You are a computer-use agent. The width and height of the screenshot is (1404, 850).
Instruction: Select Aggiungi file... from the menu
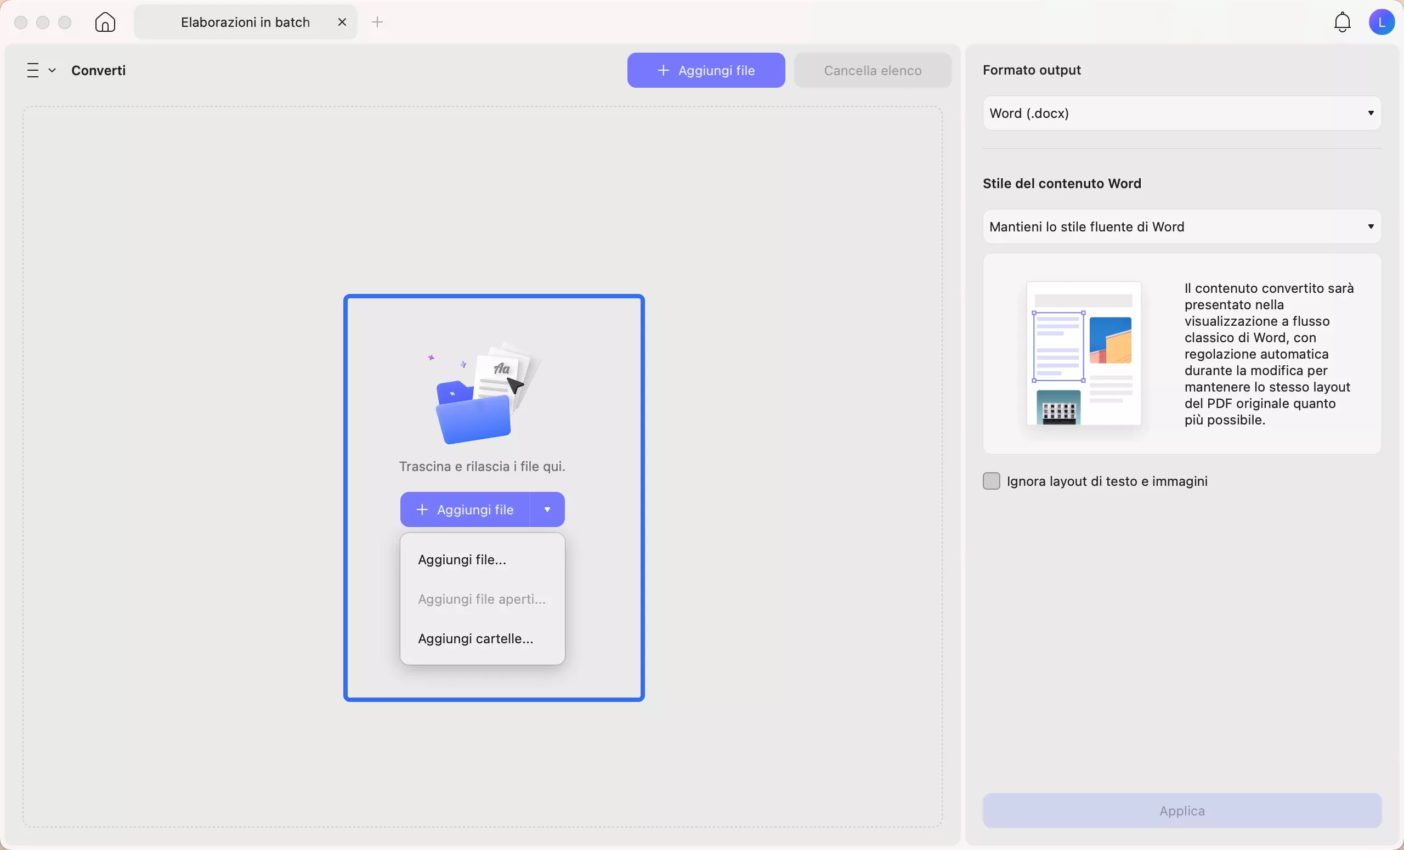tap(462, 559)
